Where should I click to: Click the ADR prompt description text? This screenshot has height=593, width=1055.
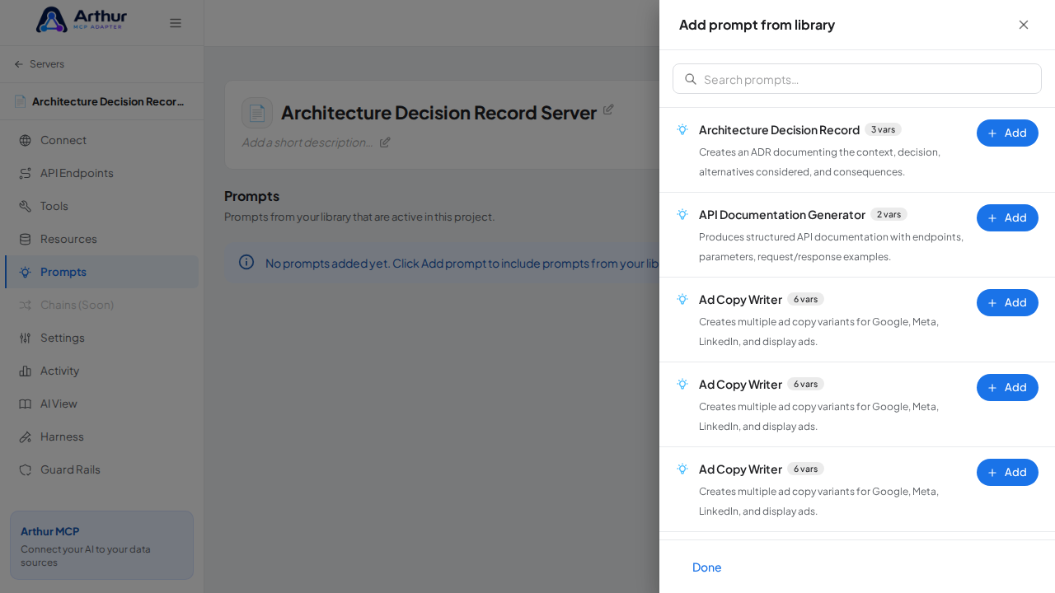[x=820, y=161]
